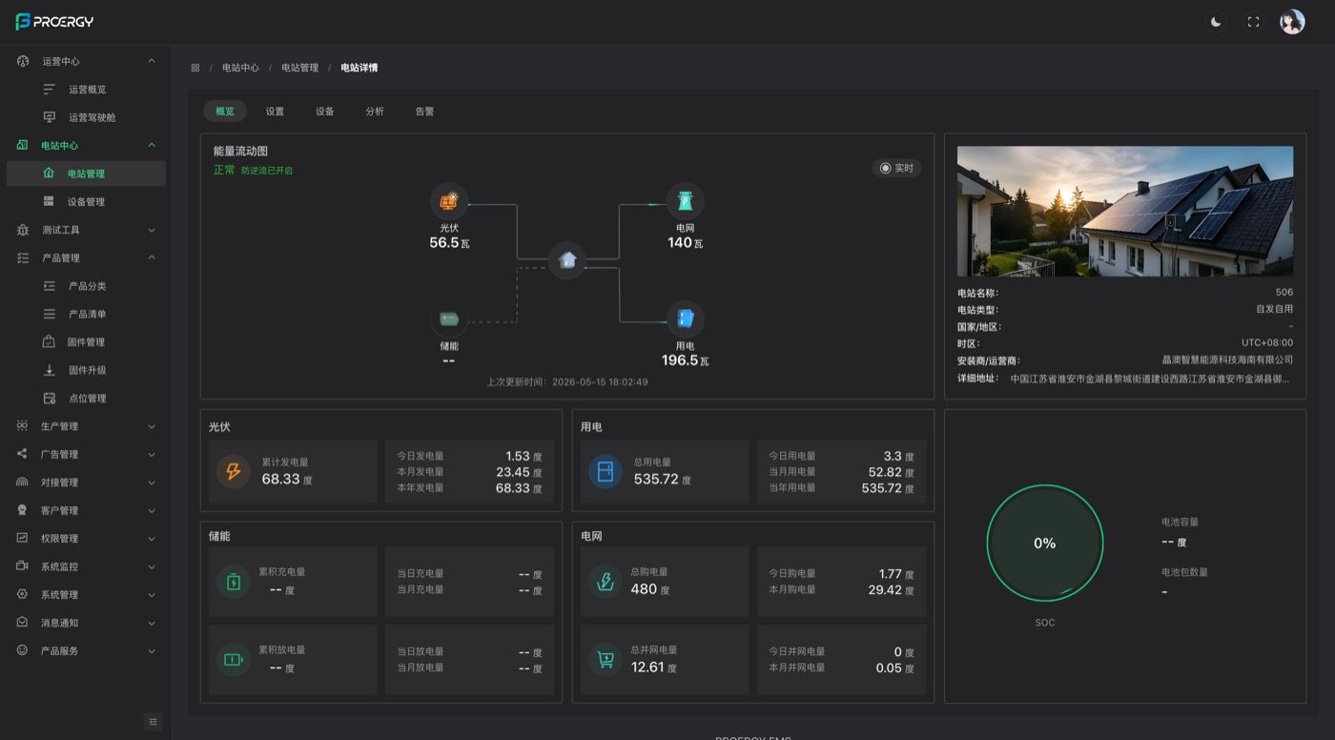Click the station house photo thumbnail
This screenshot has width=1335, height=740.
(x=1125, y=212)
